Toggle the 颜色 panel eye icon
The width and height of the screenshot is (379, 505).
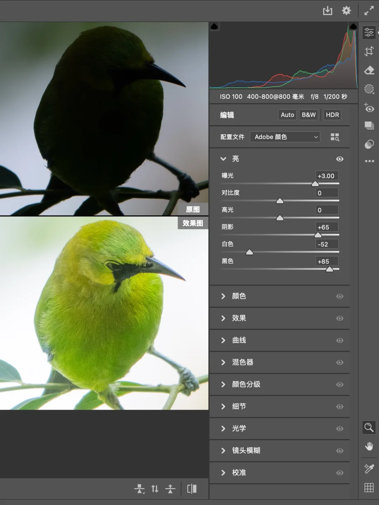(x=339, y=296)
